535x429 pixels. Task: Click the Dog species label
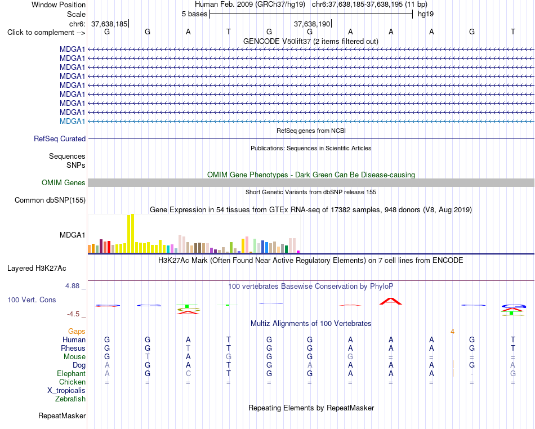point(79,365)
